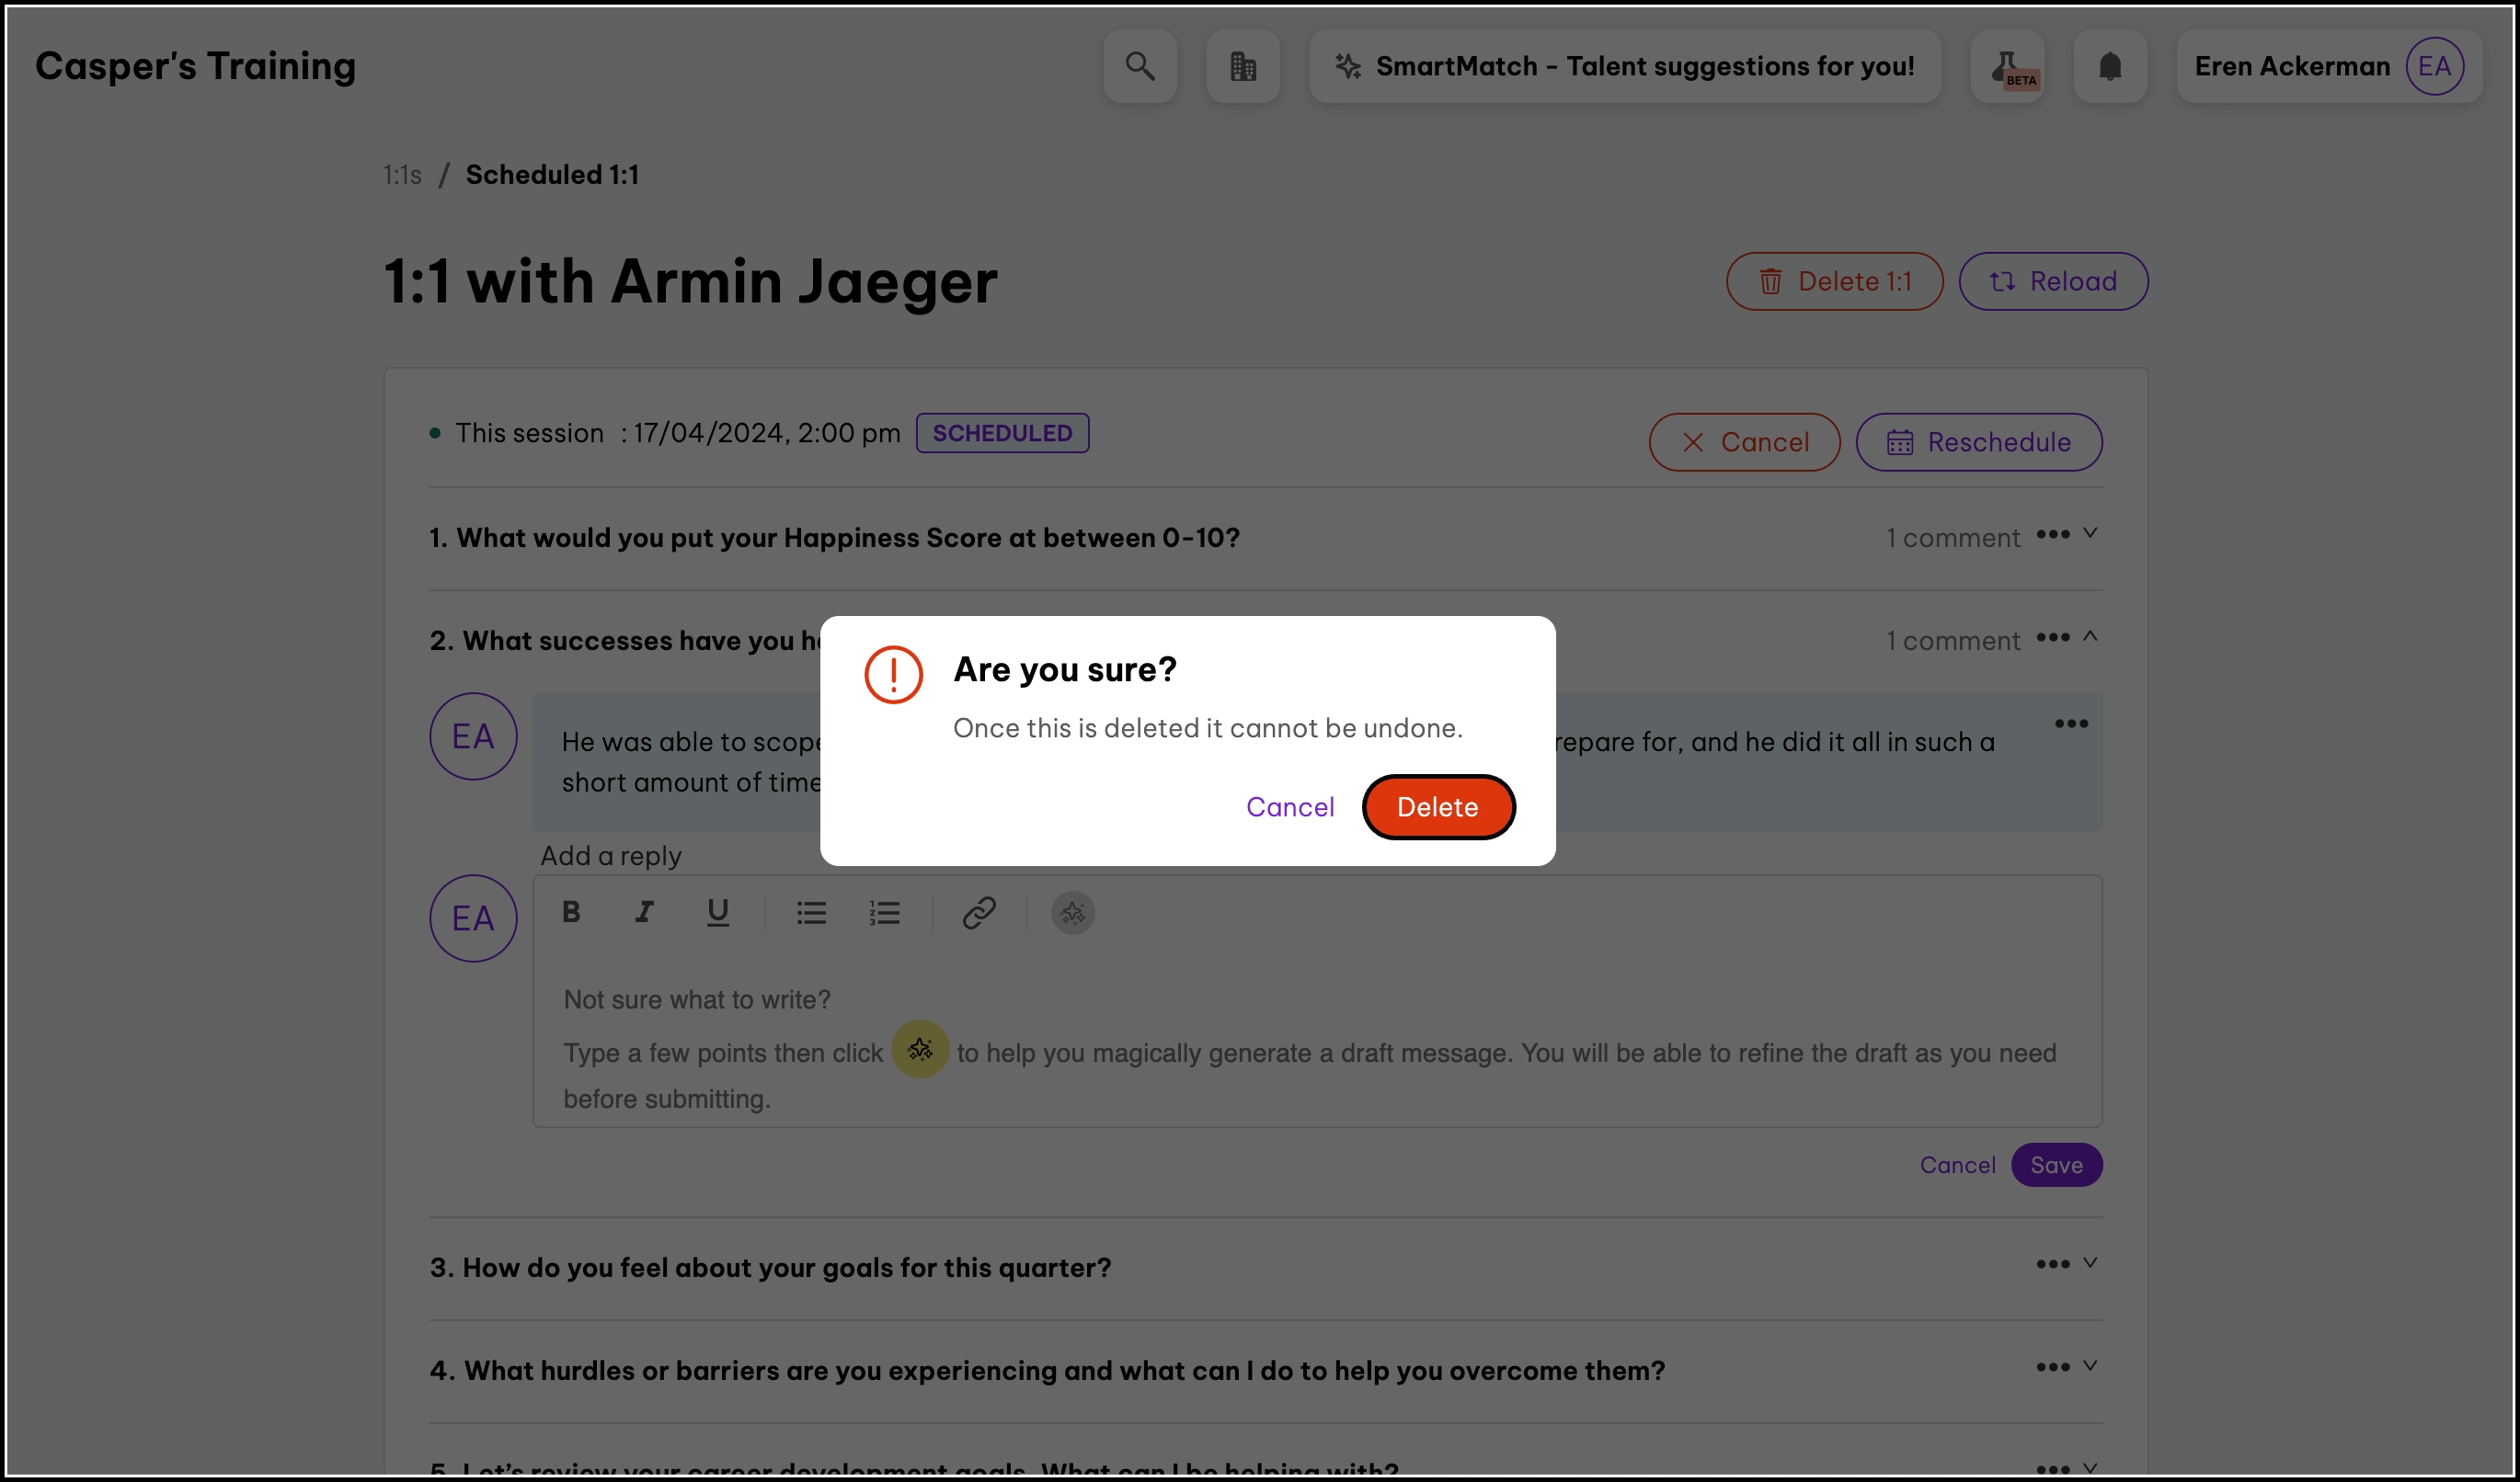Toggle underline formatting
This screenshot has height=1482, width=2520.
point(717,912)
